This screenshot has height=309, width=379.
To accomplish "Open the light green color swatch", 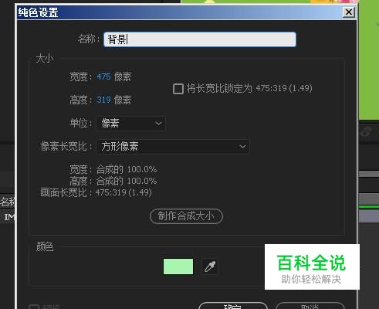I will point(178,267).
